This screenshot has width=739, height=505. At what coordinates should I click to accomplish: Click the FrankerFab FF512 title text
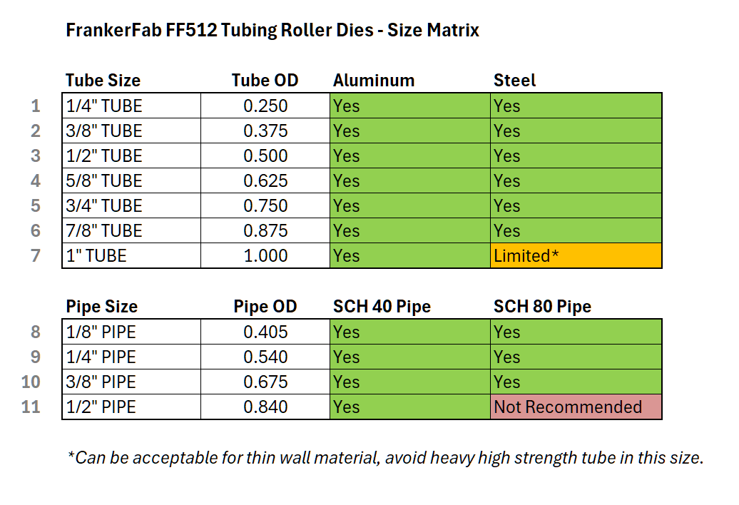click(x=272, y=31)
